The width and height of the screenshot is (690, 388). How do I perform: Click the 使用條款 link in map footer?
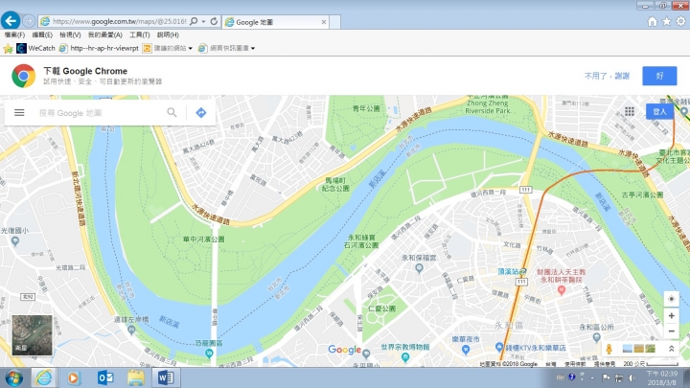tap(575, 364)
